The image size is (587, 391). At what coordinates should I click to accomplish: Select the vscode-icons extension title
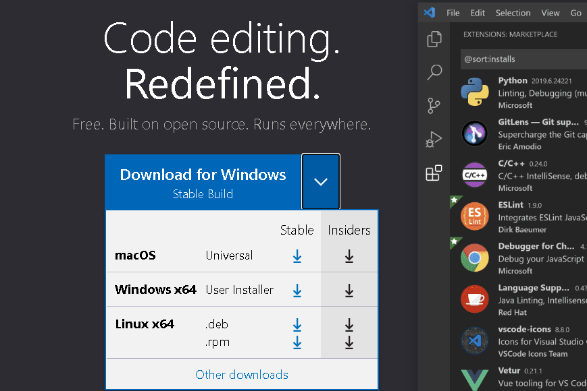(x=524, y=330)
